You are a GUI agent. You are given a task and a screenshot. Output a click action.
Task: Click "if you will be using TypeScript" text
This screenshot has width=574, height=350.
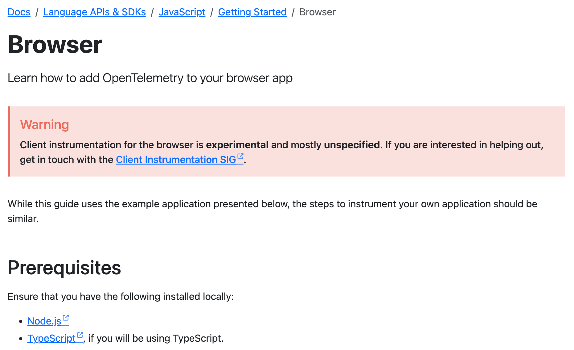click(156, 338)
